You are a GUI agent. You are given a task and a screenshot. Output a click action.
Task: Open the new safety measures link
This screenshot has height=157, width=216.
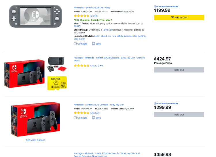(120, 36)
